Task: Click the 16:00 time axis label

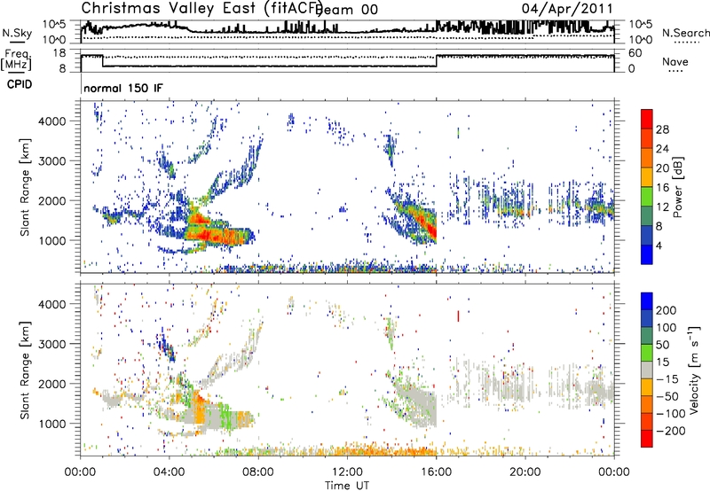Action: [436, 472]
